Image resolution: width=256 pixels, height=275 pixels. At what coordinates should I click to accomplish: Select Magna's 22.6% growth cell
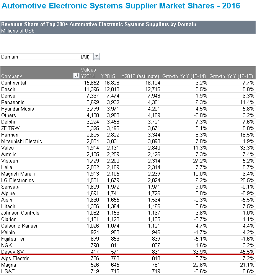point(200,265)
